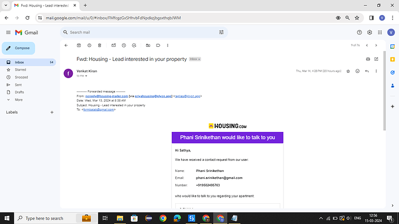The width and height of the screenshot is (399, 224).
Task: Print all messages icon
Action: (x=368, y=59)
